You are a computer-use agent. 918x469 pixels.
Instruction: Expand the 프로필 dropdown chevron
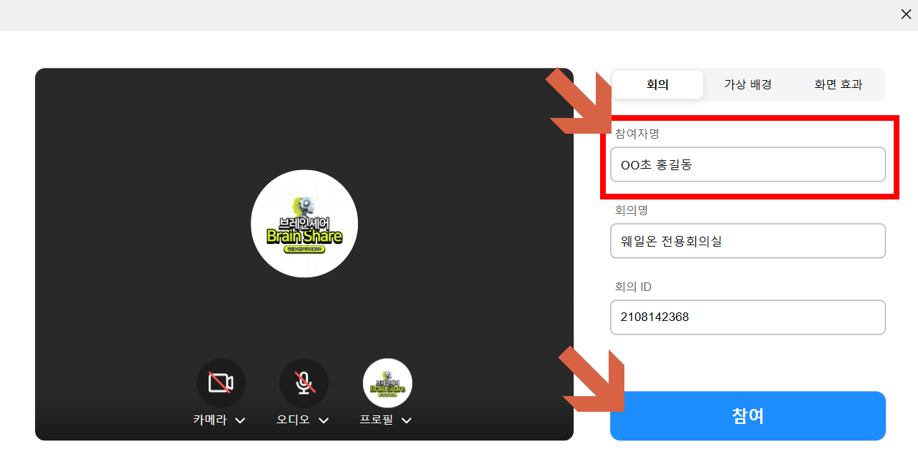click(x=406, y=420)
